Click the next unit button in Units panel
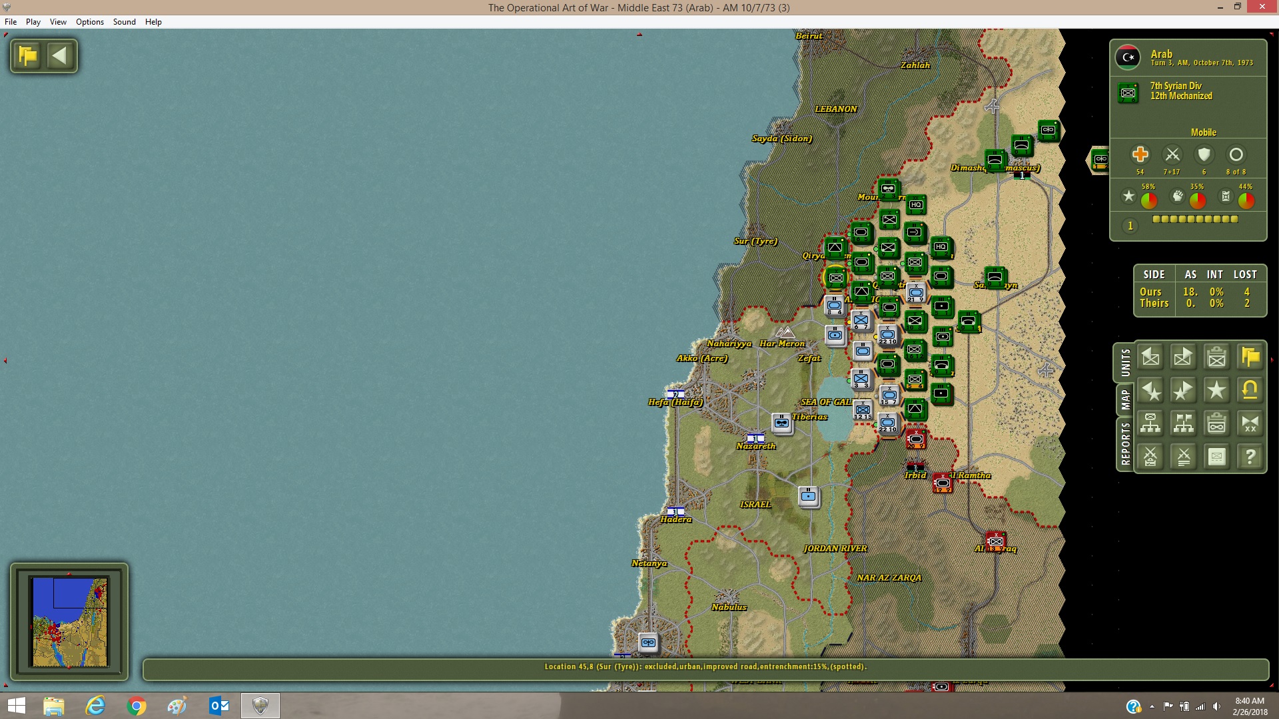 [1183, 358]
